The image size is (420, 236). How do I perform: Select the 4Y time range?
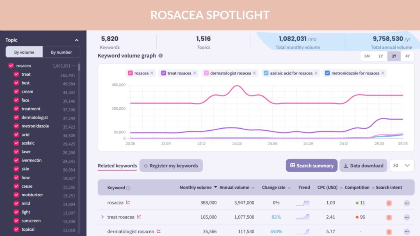(407, 56)
